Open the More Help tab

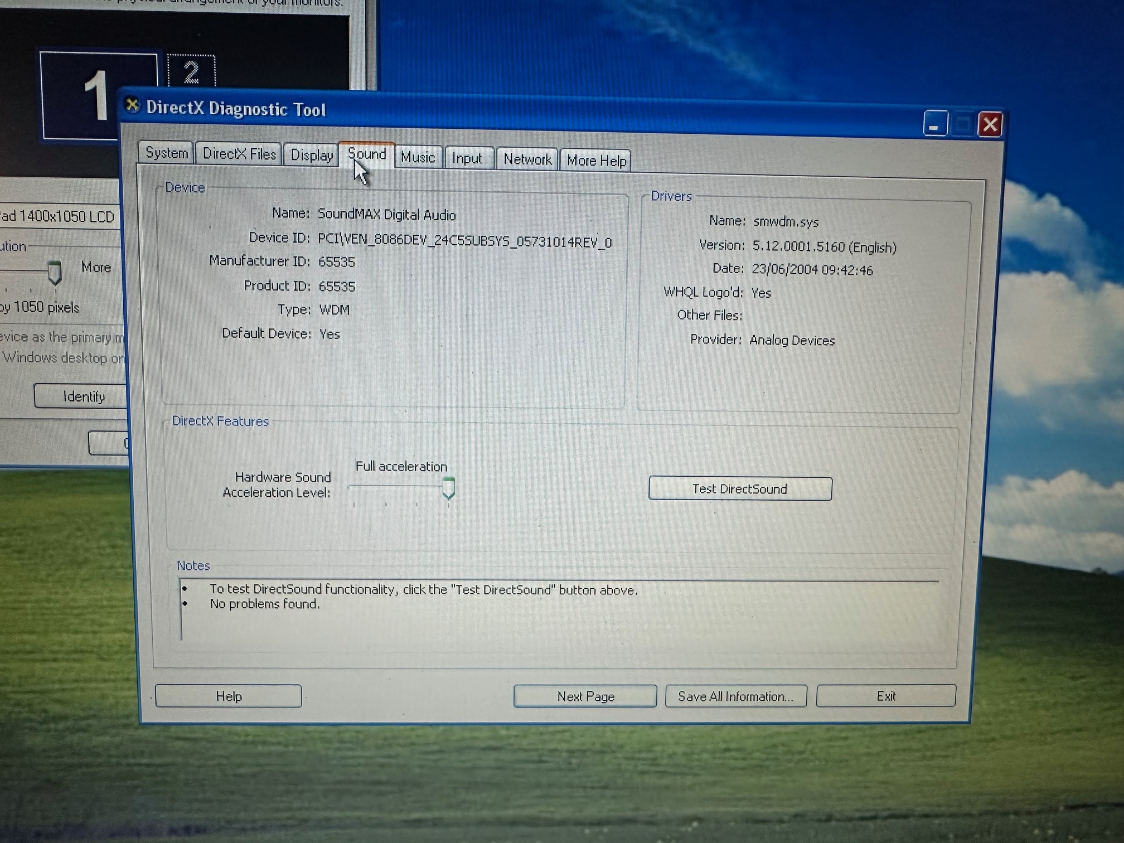click(596, 161)
